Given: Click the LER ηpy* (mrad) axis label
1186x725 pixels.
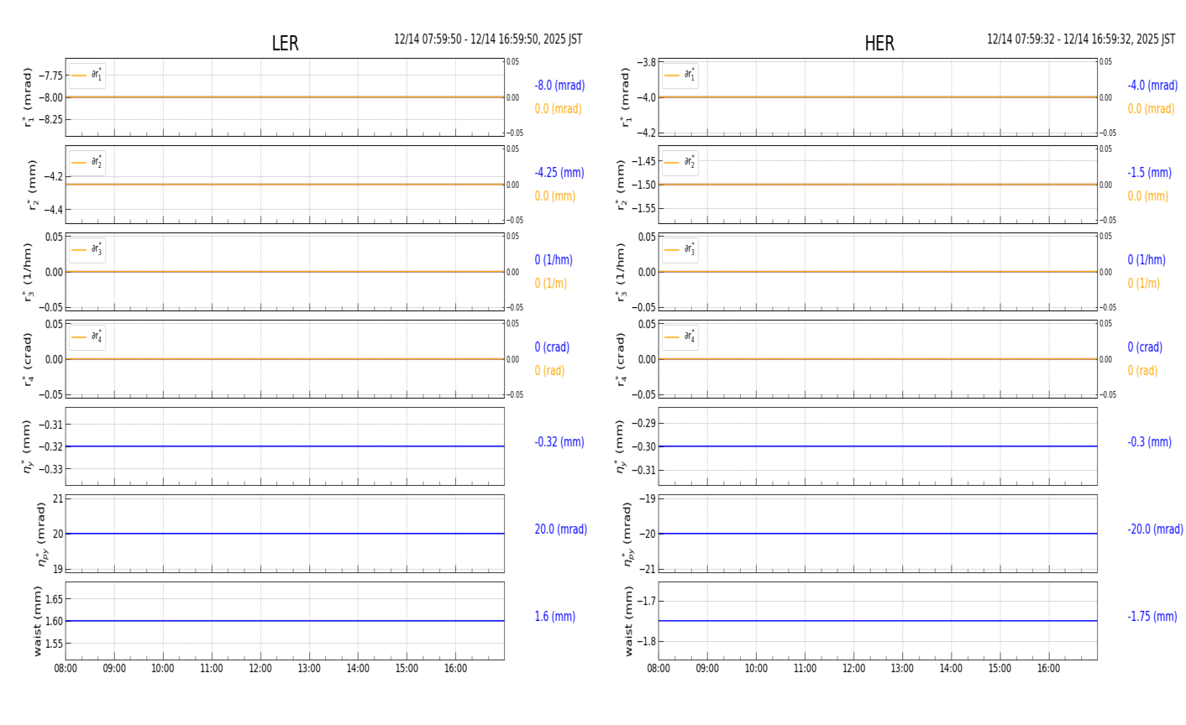Looking at the screenshot, I should [42, 534].
